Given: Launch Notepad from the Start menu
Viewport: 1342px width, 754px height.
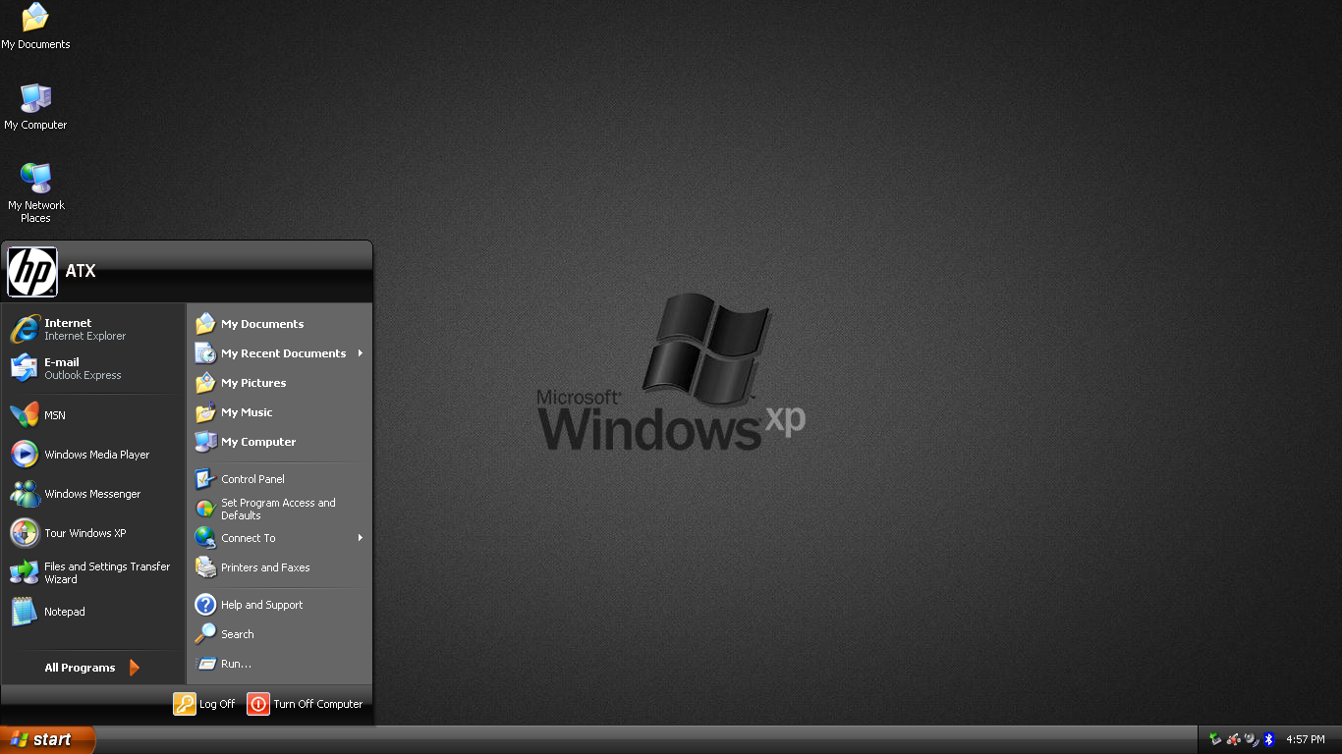Looking at the screenshot, I should 93,612.
